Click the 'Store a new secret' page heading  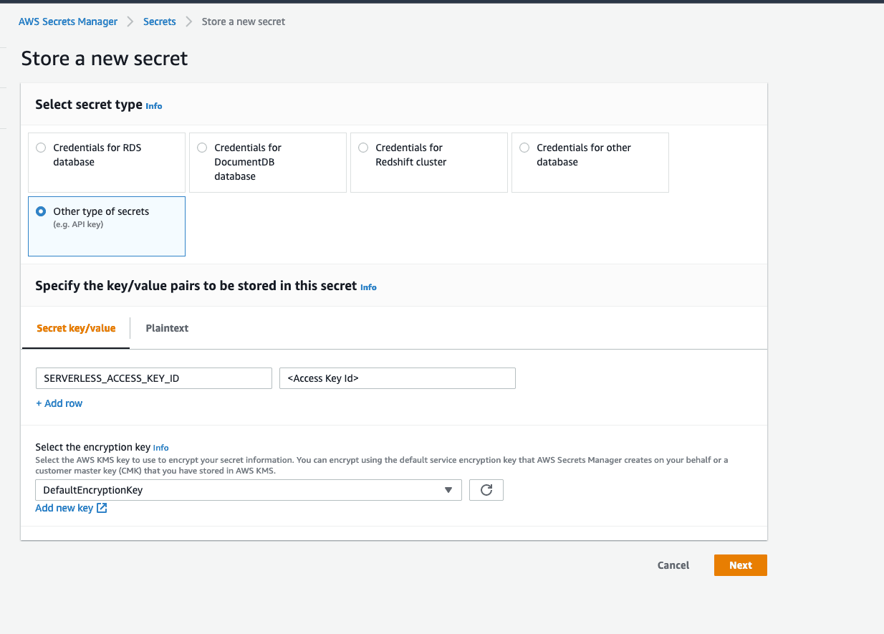[x=105, y=58]
